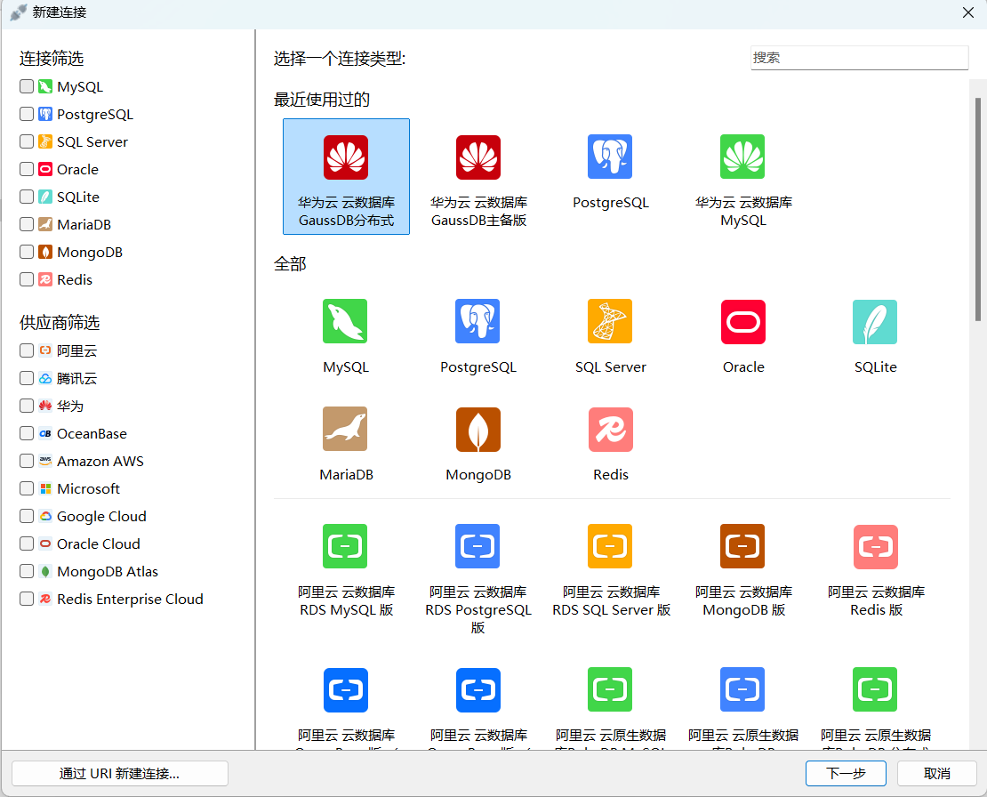Choose MongoDB leaf icon

pyautogui.click(x=478, y=430)
